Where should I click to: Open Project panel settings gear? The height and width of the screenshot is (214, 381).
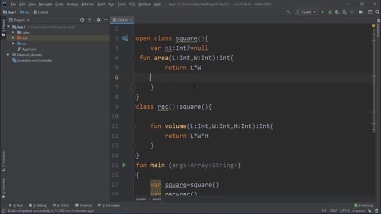tap(98, 20)
